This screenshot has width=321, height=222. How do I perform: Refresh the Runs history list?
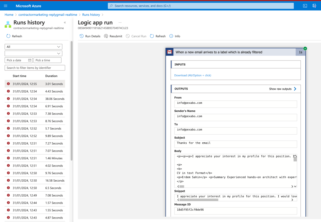pos(14,36)
